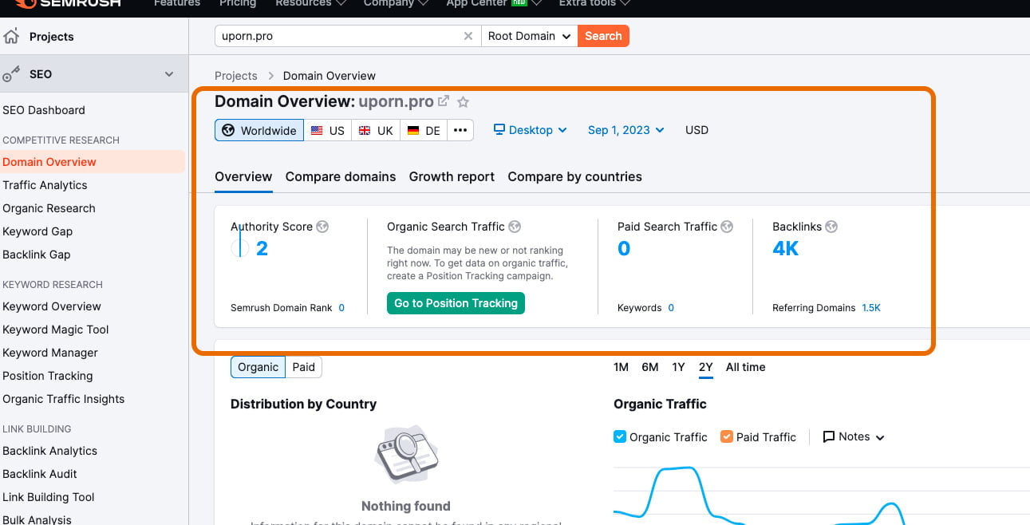Click Authority Score value 2

click(262, 249)
